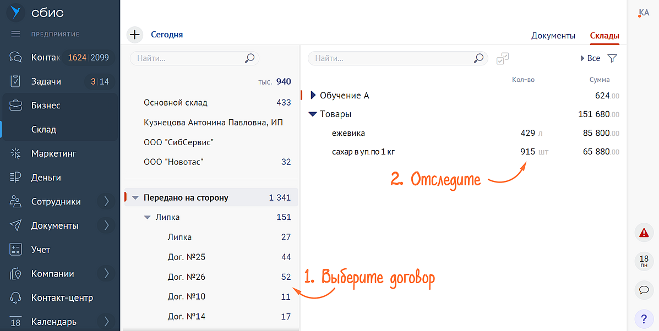
Task: Click the items search field on right
Action: 391,58
